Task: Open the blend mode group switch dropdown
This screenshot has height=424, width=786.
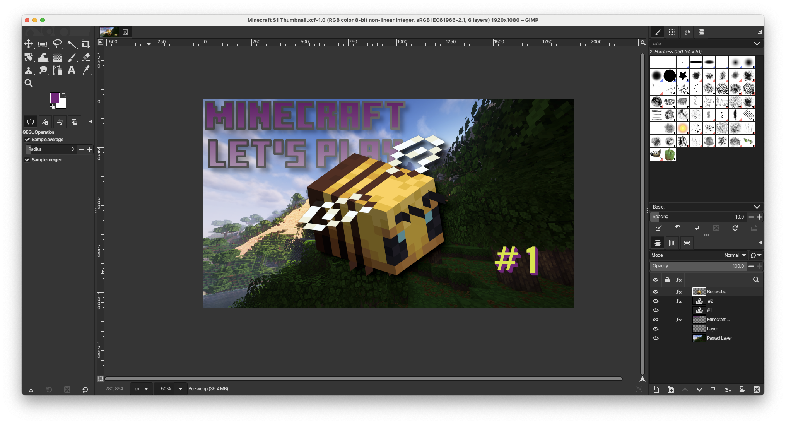Action: [x=756, y=255]
